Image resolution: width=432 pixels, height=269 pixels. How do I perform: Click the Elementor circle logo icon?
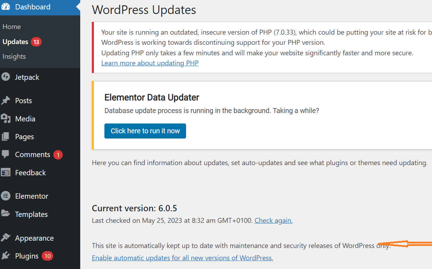pyautogui.click(x=6, y=196)
